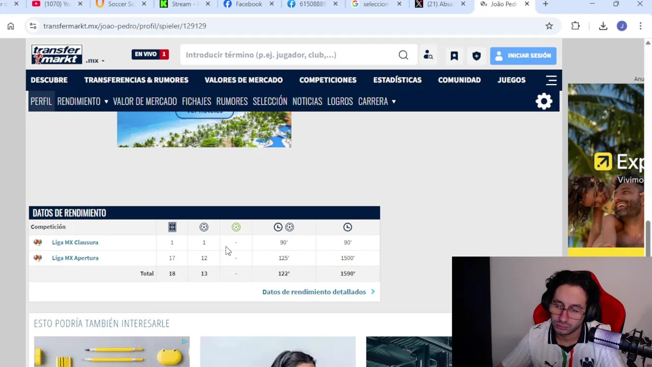Click total minutes value 1590'
The height and width of the screenshot is (367, 652).
pos(347,274)
